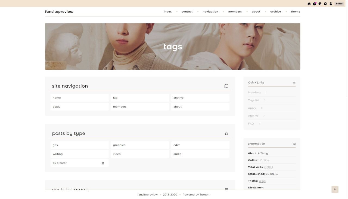This screenshot has height=199, width=348.
Task: Expand the posts by group section icon
Action: tap(226, 189)
